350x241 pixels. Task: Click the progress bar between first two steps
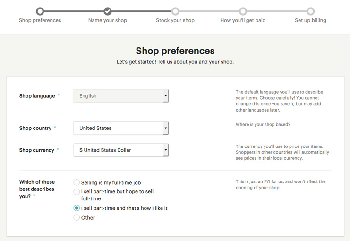(74, 11)
